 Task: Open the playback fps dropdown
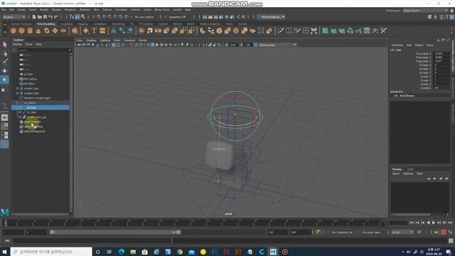[402, 233]
